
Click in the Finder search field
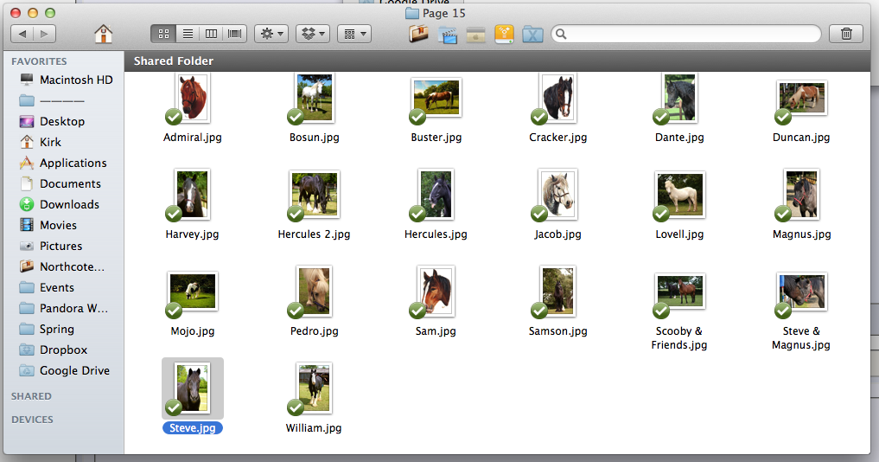[x=686, y=35]
